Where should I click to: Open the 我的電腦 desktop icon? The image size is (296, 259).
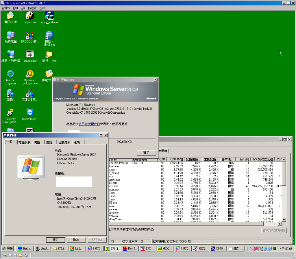click(10, 37)
